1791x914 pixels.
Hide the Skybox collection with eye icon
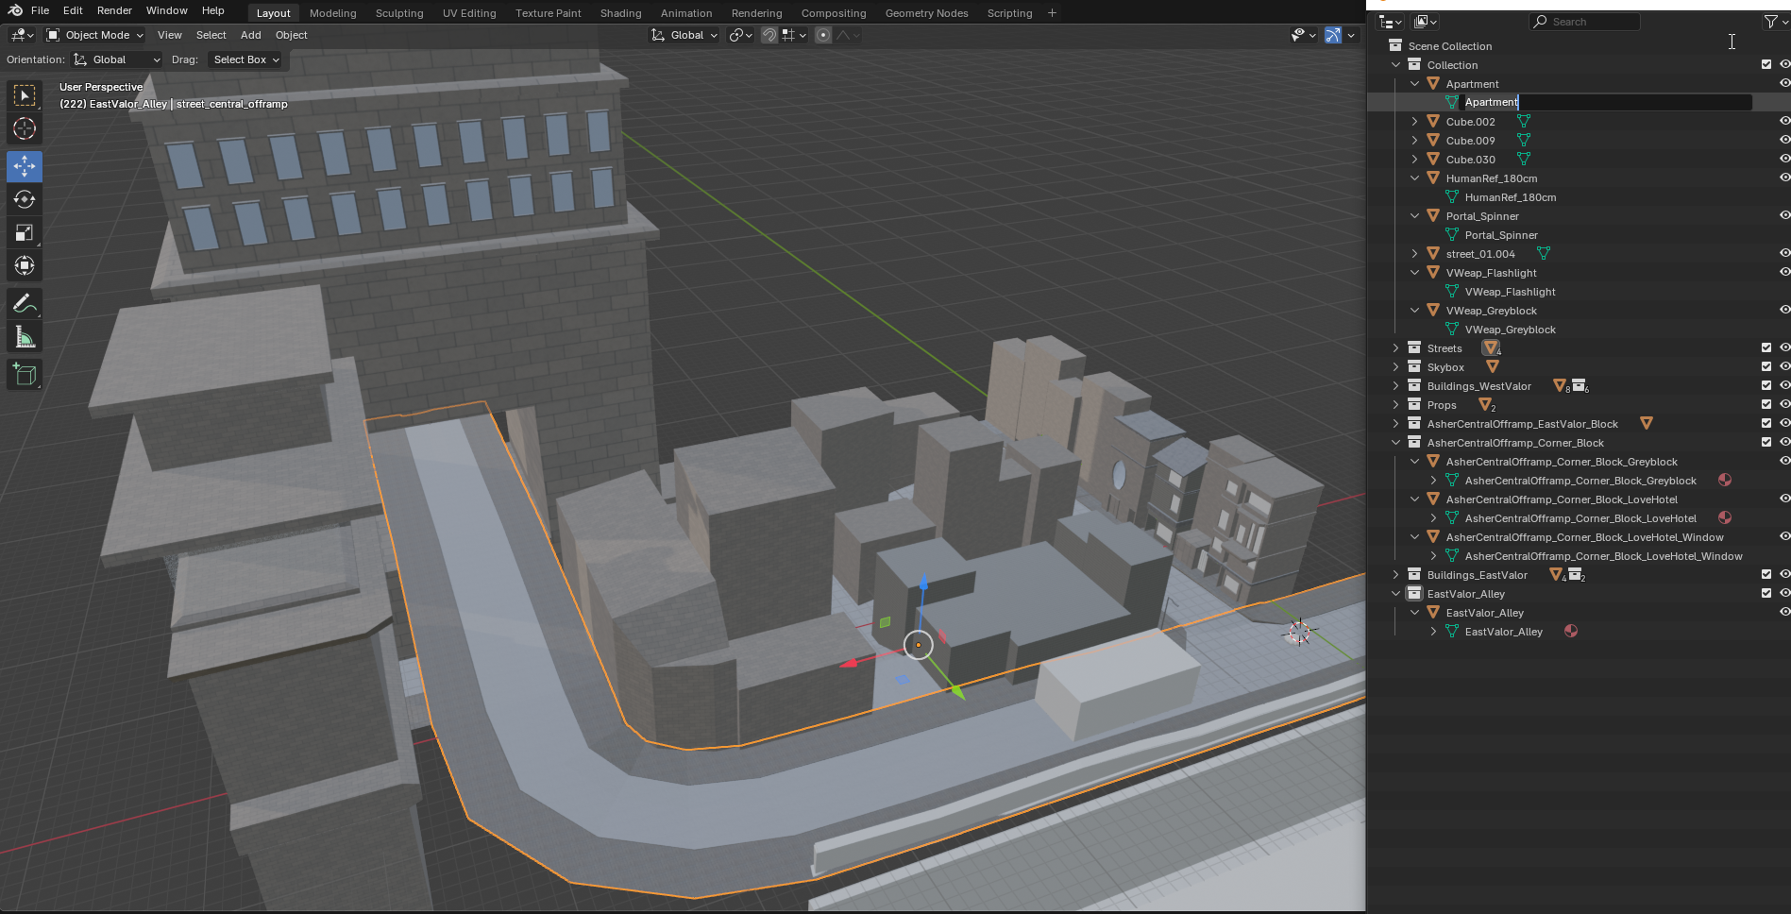point(1784,367)
